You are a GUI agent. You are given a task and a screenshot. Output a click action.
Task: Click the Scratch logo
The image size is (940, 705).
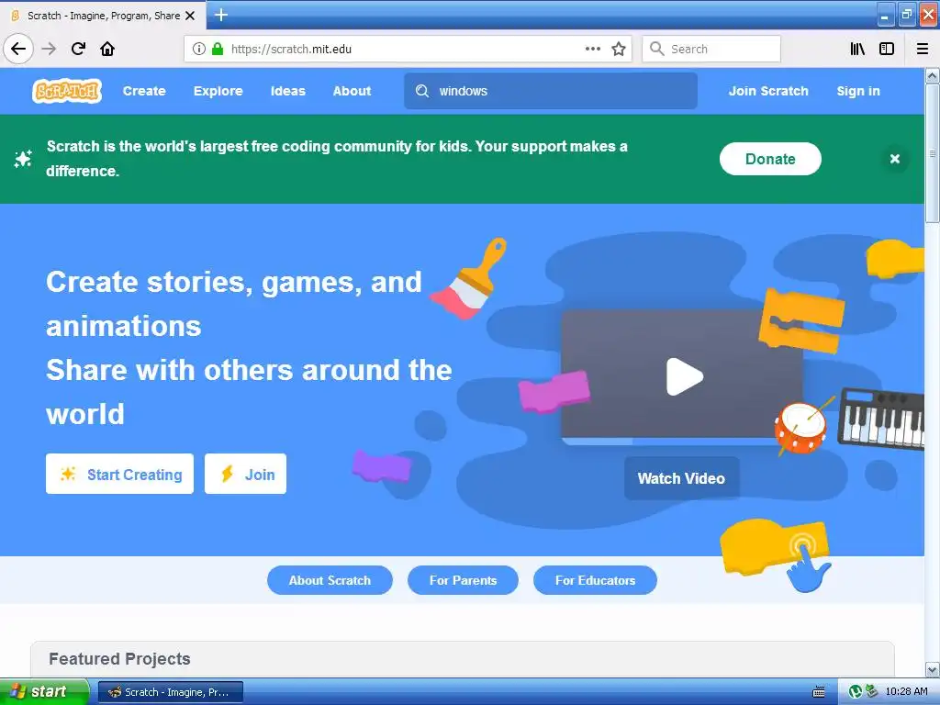coord(66,91)
